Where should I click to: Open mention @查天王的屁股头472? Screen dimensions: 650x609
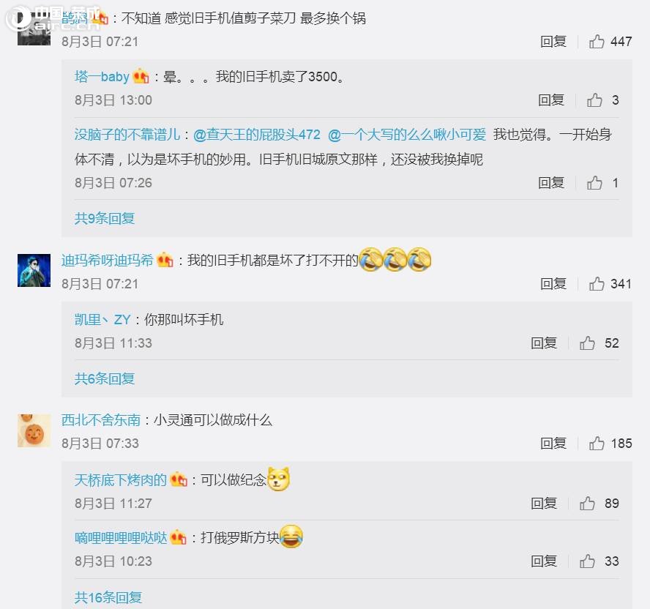257,135
